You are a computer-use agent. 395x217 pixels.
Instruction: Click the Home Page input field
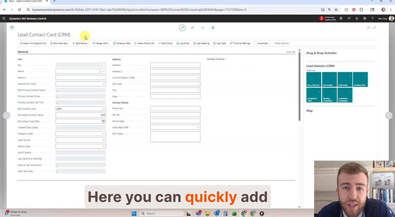pyautogui.click(x=175, y=121)
